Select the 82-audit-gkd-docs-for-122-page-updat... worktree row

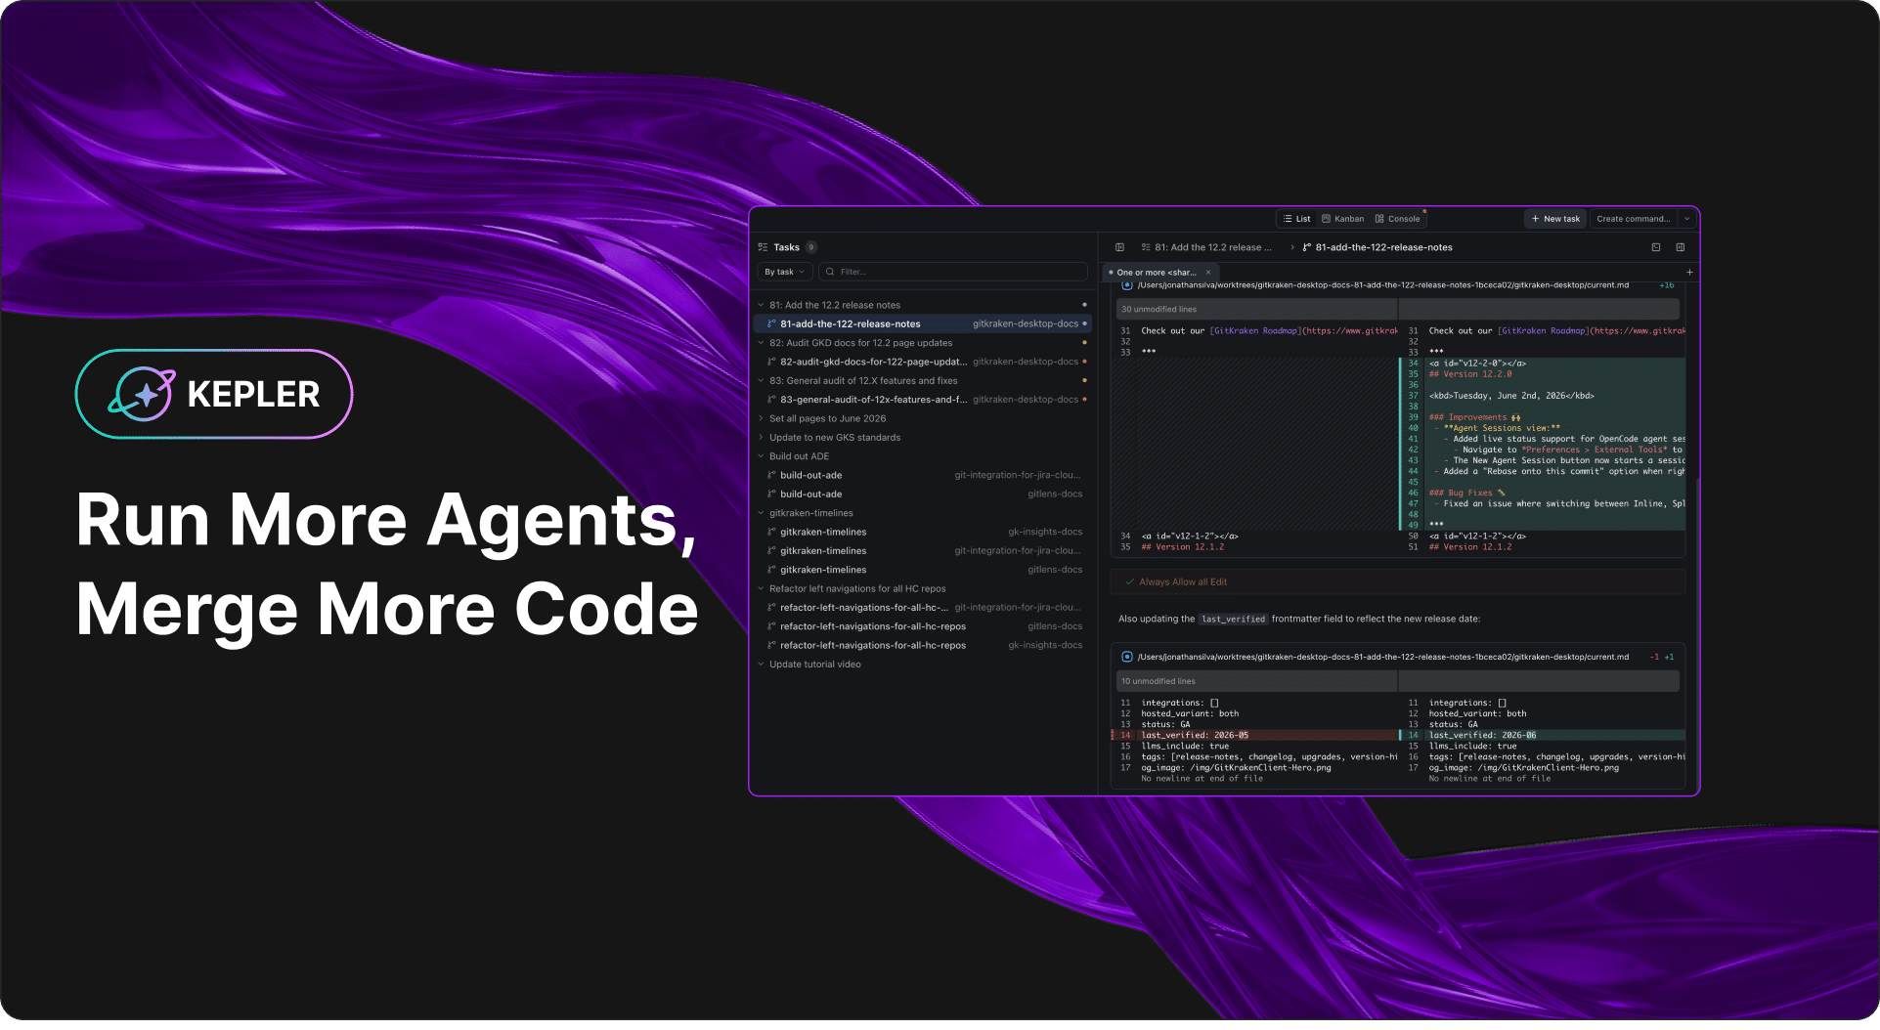tap(923, 362)
